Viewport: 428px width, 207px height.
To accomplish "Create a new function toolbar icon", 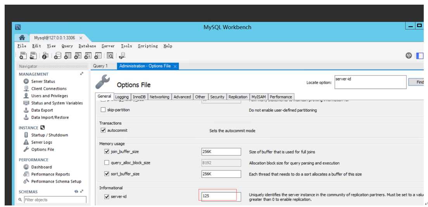I will point(98,56).
